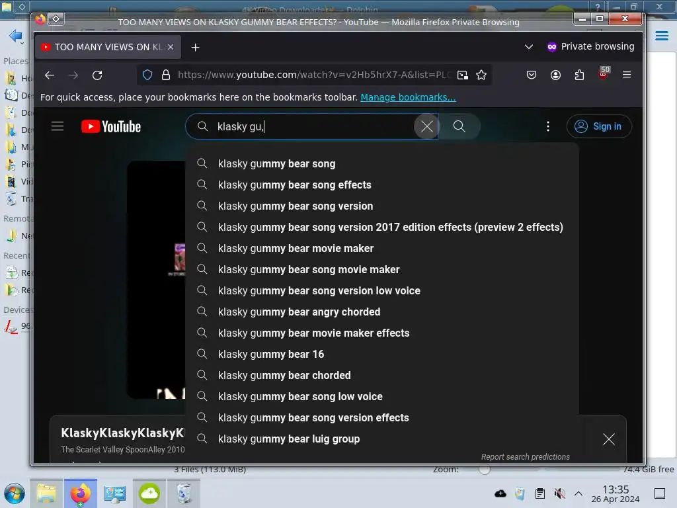Screen dimensions: 677x508
Task: Open the Firefox account icon
Action: click(x=555, y=75)
